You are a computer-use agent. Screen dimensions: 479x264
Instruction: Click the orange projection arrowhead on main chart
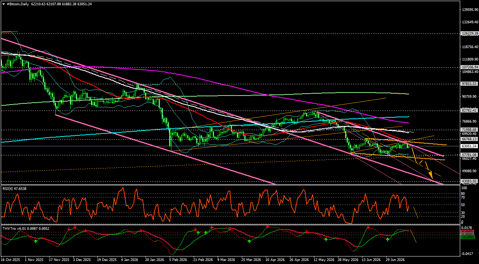tap(431, 175)
